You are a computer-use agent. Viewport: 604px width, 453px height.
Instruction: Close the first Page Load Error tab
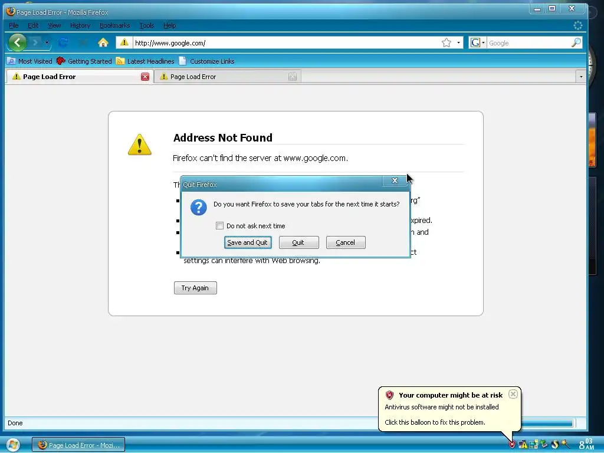pyautogui.click(x=145, y=77)
